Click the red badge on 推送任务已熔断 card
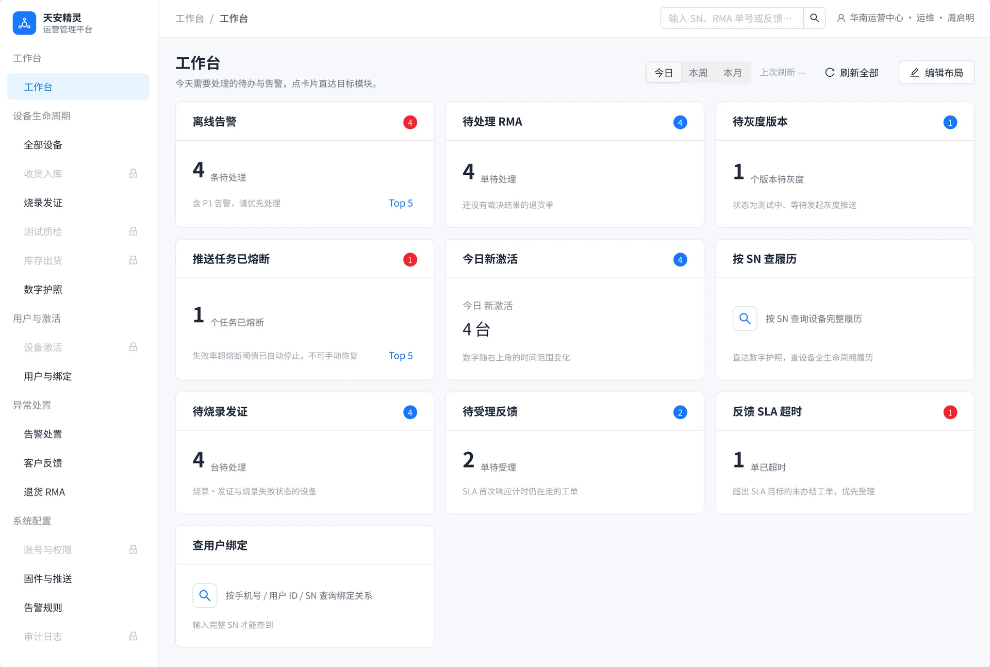Image resolution: width=990 pixels, height=667 pixels. coord(410,259)
